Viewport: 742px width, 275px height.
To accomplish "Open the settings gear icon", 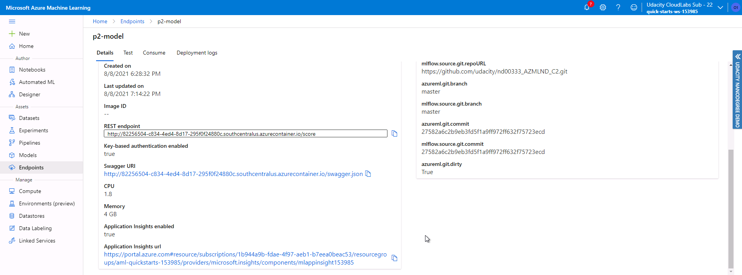I will click(x=603, y=7).
